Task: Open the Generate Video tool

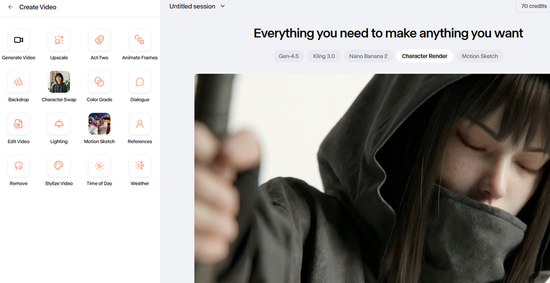Action: (19, 40)
